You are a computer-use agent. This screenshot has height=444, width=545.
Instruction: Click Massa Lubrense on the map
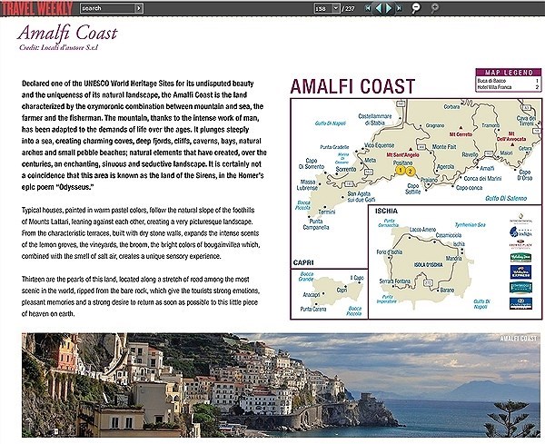(x=307, y=185)
